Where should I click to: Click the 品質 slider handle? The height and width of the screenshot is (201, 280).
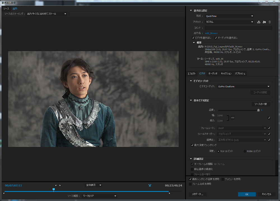pos(258,110)
